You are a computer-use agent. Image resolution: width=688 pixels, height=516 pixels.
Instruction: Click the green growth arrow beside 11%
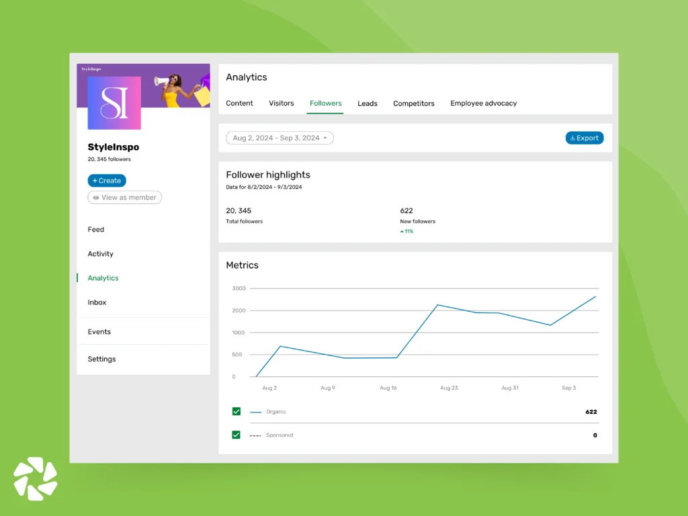pyautogui.click(x=401, y=231)
